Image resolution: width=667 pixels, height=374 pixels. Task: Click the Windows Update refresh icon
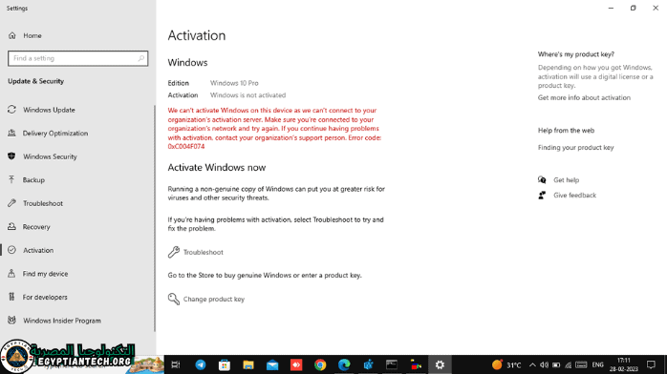pyautogui.click(x=11, y=110)
